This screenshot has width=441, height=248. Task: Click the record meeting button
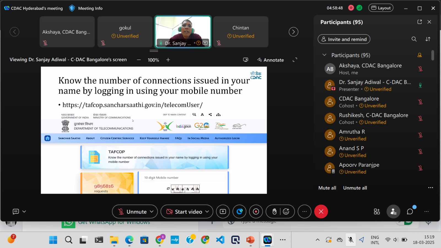click(256, 212)
